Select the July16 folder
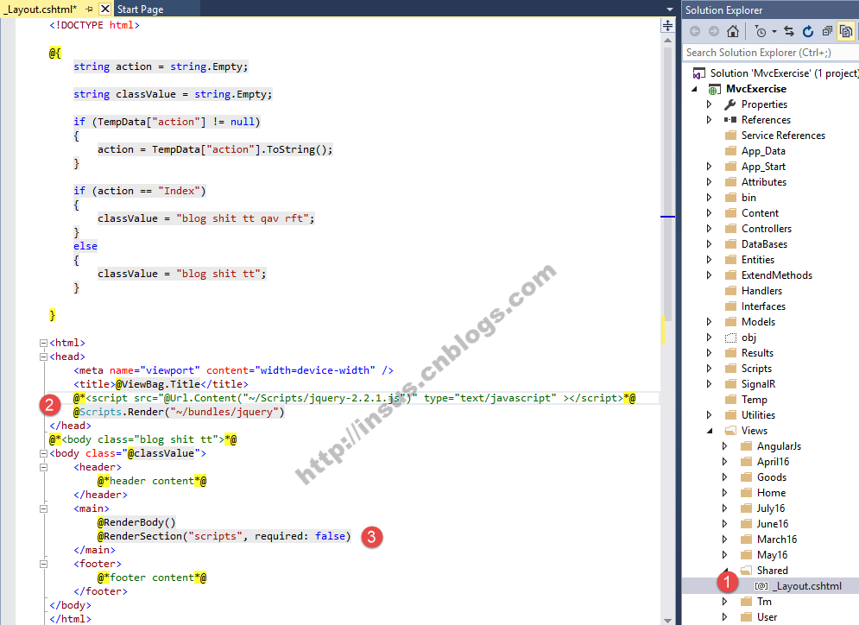859x625 pixels. click(771, 508)
